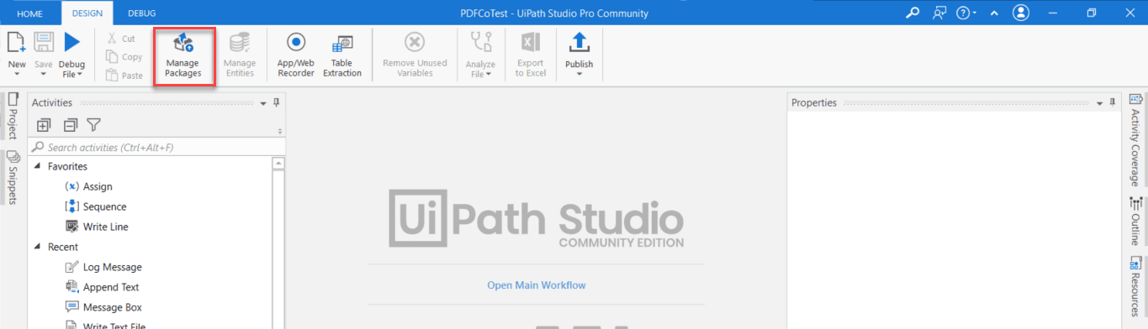Screen dimensions: 1148x329
Task: Open the Publish dropdown arrow
Action: (579, 74)
